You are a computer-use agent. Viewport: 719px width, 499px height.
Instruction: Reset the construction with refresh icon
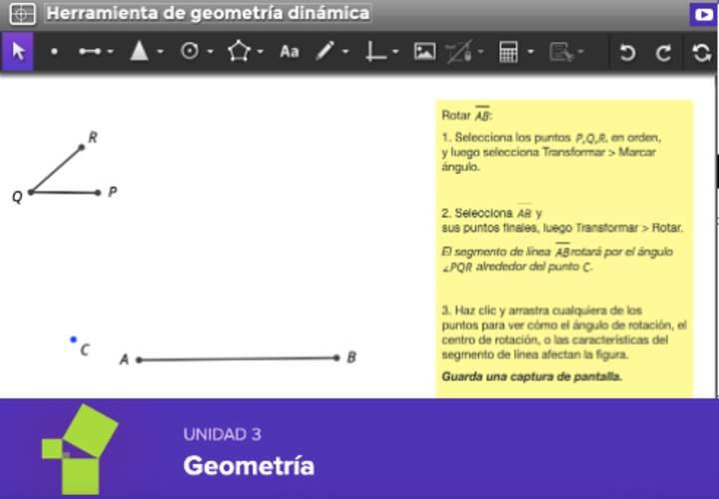click(x=700, y=53)
